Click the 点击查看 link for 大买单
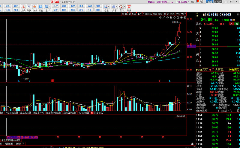Viewport: 240px width, 148px height. click(x=234, y=70)
